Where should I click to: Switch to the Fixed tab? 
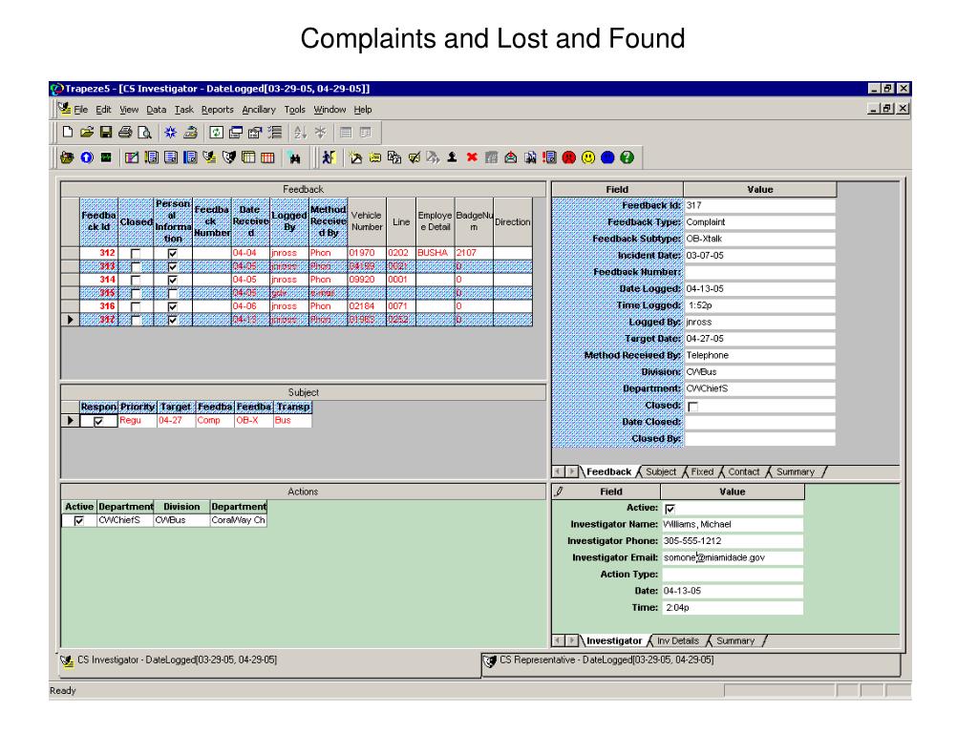(x=702, y=471)
